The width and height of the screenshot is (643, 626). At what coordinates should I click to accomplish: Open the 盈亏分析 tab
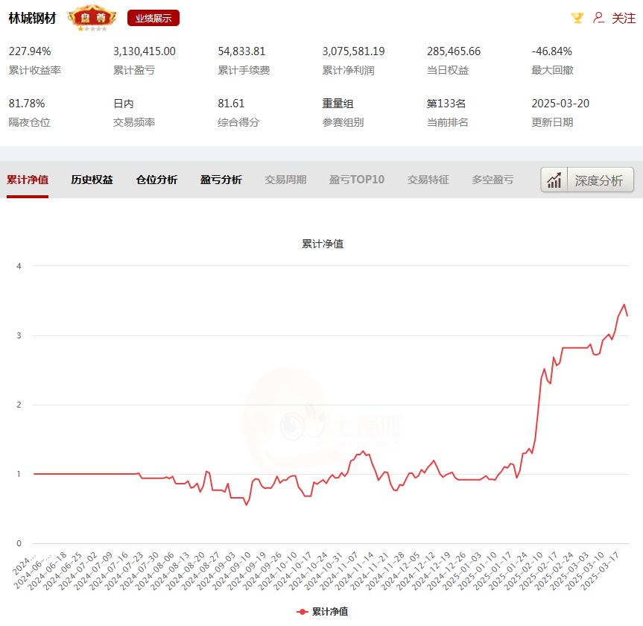pos(221,180)
